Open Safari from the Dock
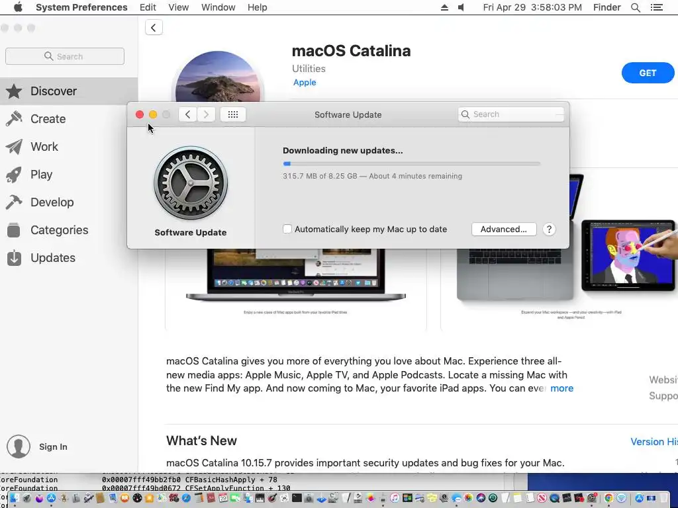Screen dimensions: 678x508 pyautogui.click(x=186, y=498)
